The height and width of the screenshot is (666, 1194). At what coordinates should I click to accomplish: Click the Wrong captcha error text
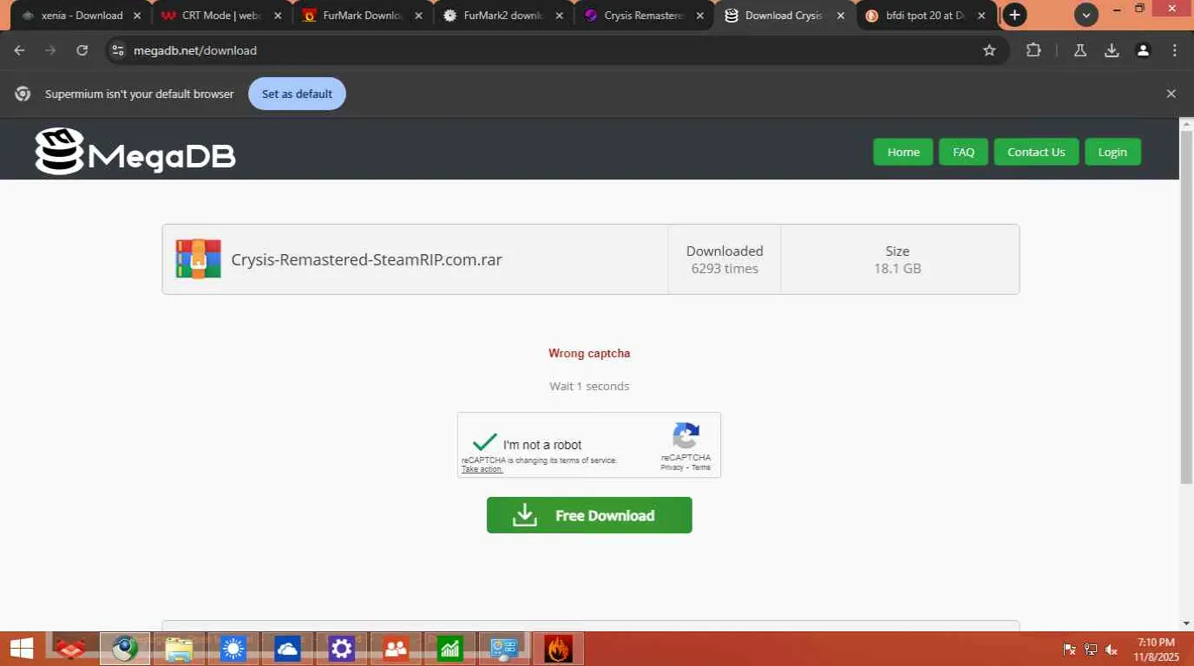(x=589, y=353)
